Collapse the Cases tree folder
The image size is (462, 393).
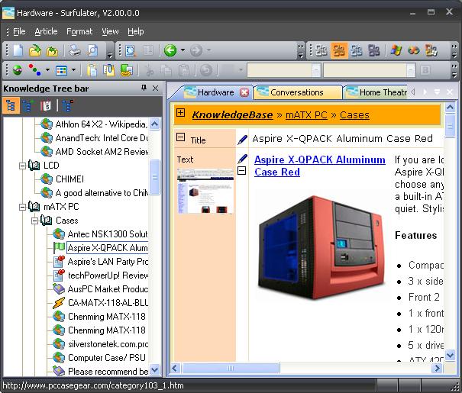[x=34, y=221]
